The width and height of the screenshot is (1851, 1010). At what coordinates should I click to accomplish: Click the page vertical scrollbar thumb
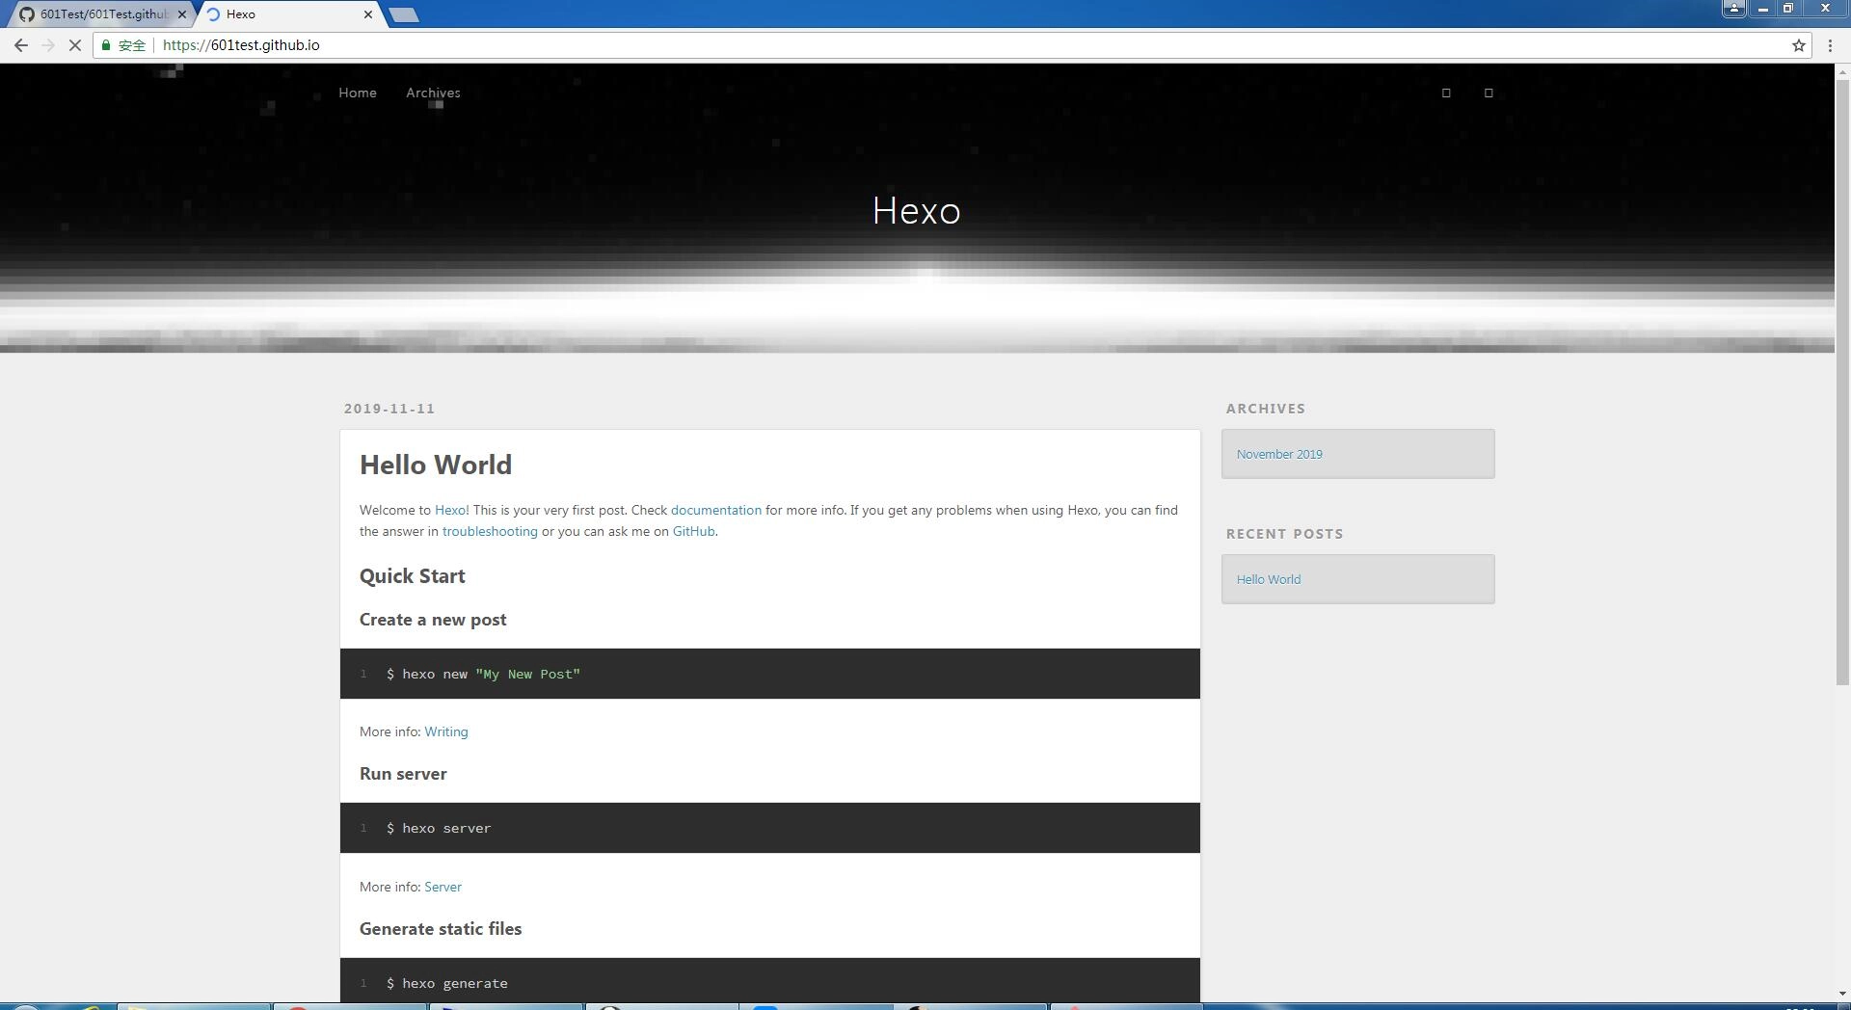1842,382
